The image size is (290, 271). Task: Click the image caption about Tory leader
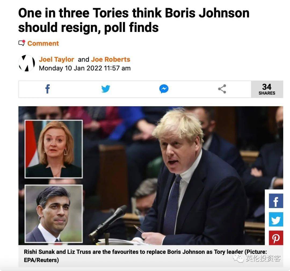pos(145,256)
